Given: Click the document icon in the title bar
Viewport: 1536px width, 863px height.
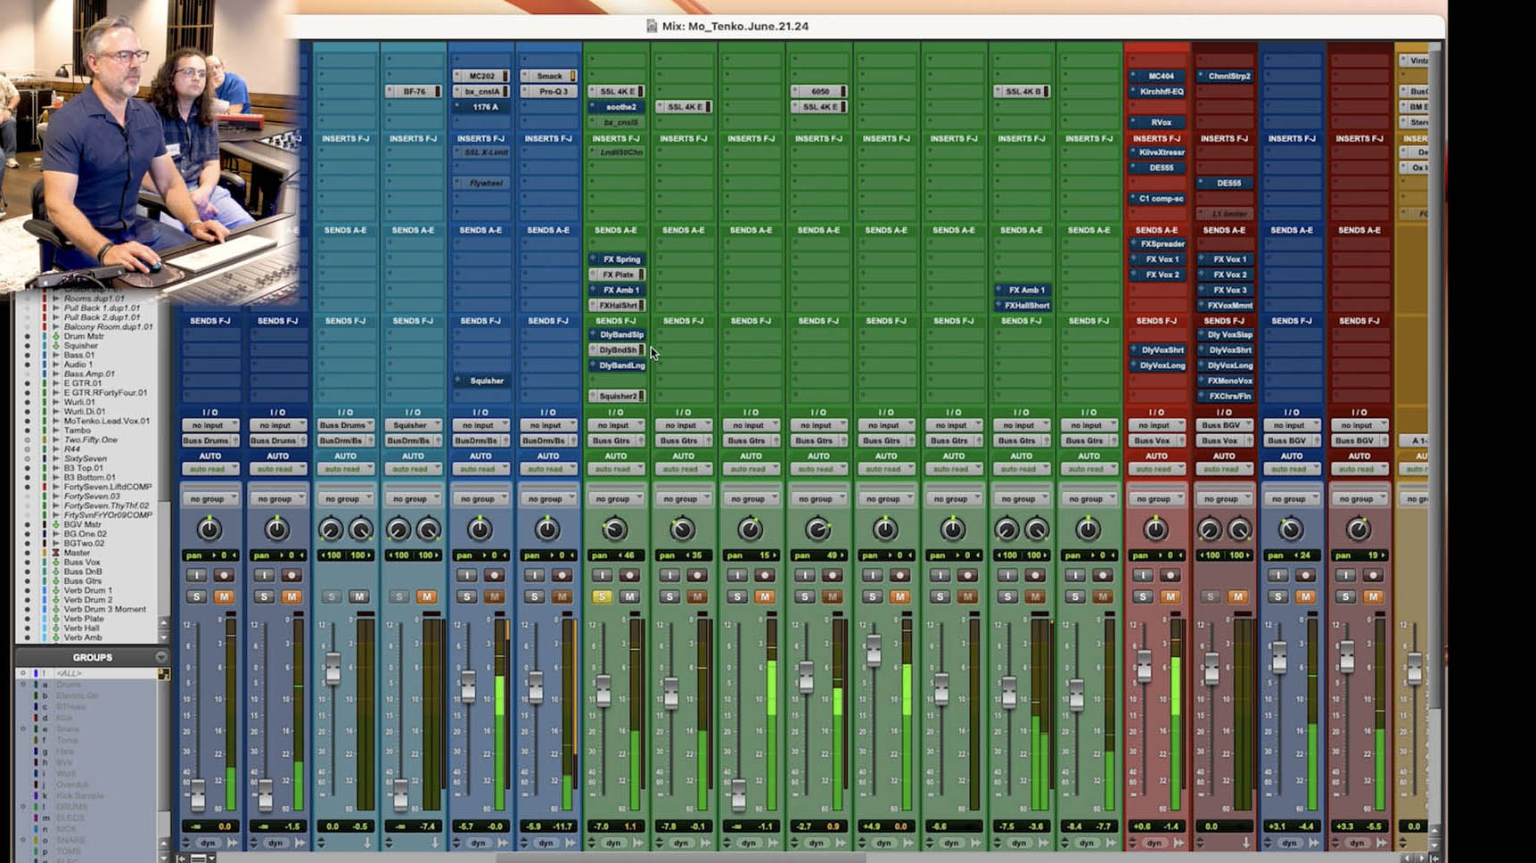Looking at the screenshot, I should pyautogui.click(x=652, y=26).
